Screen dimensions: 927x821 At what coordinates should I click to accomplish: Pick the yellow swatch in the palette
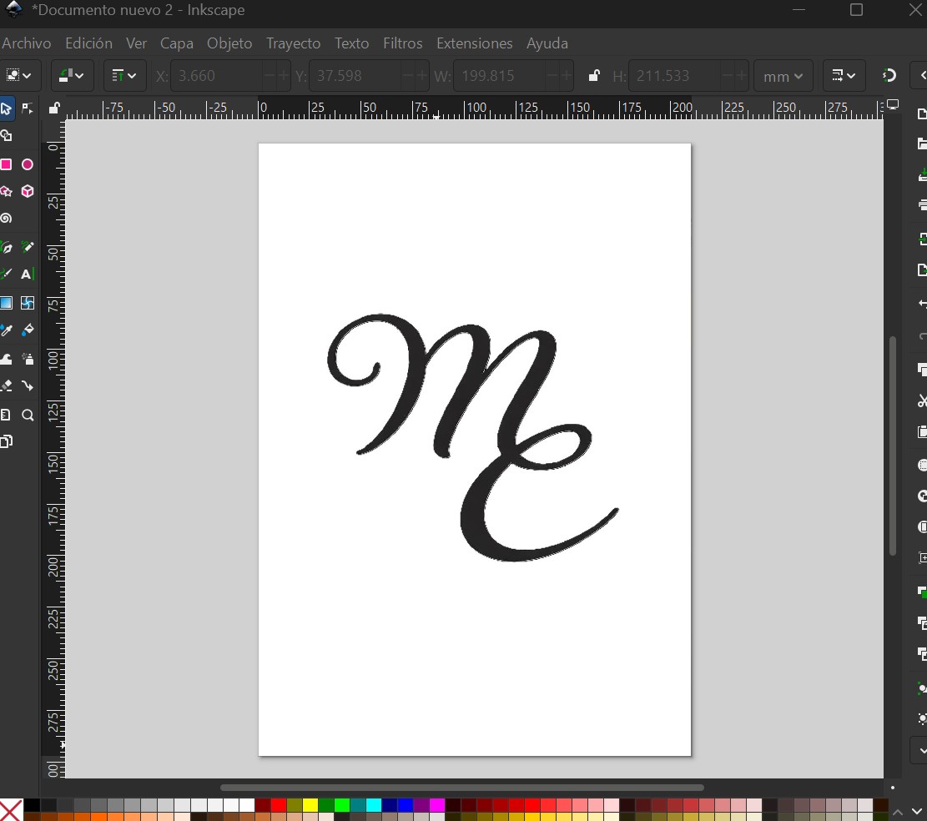coord(310,805)
